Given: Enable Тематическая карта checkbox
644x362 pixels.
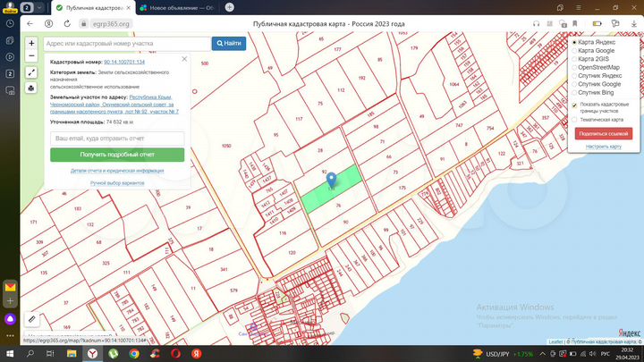Looking at the screenshot, I should 573,119.
